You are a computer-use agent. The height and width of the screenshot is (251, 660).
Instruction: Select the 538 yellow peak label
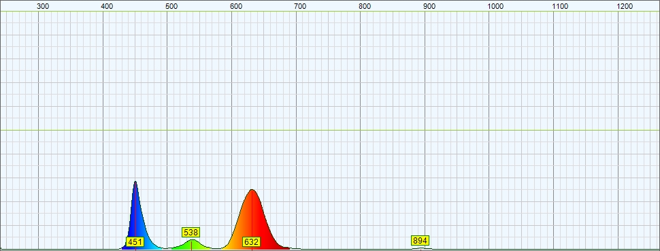[191, 232]
